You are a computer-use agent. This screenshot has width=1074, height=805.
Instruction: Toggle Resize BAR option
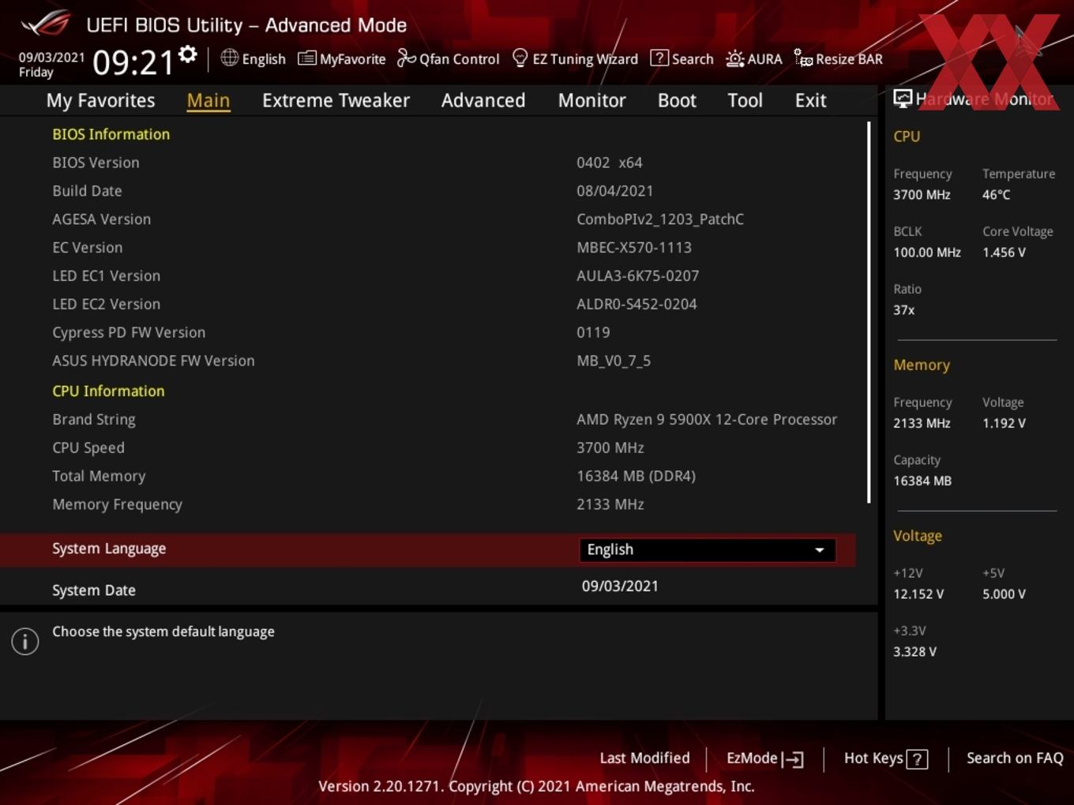pos(838,58)
